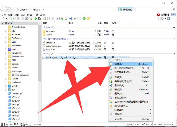This screenshot has height=127, width=177.
Task: Click the green play arrow toolbar icon
Action: pyautogui.click(x=35, y=19)
